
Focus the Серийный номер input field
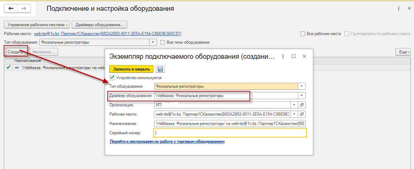(x=230, y=133)
